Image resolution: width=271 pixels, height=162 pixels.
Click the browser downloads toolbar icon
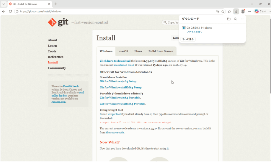pyautogui.click(x=236, y=11)
